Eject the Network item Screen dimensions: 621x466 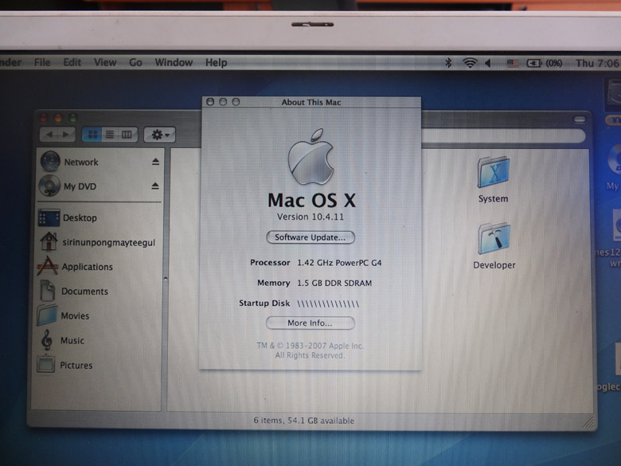pos(155,162)
